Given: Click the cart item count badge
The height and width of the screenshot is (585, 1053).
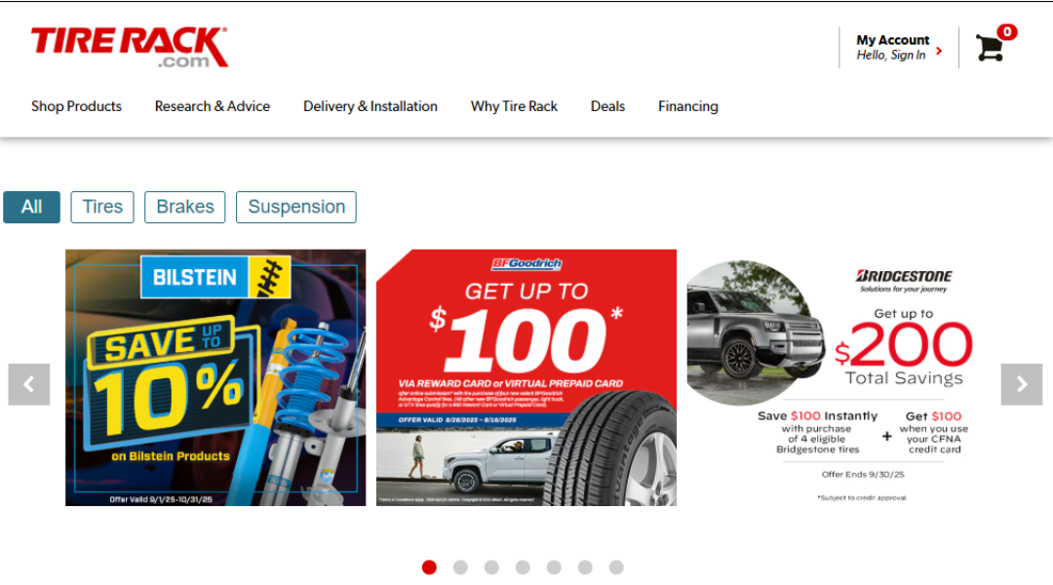Looking at the screenshot, I should pyautogui.click(x=1006, y=31).
